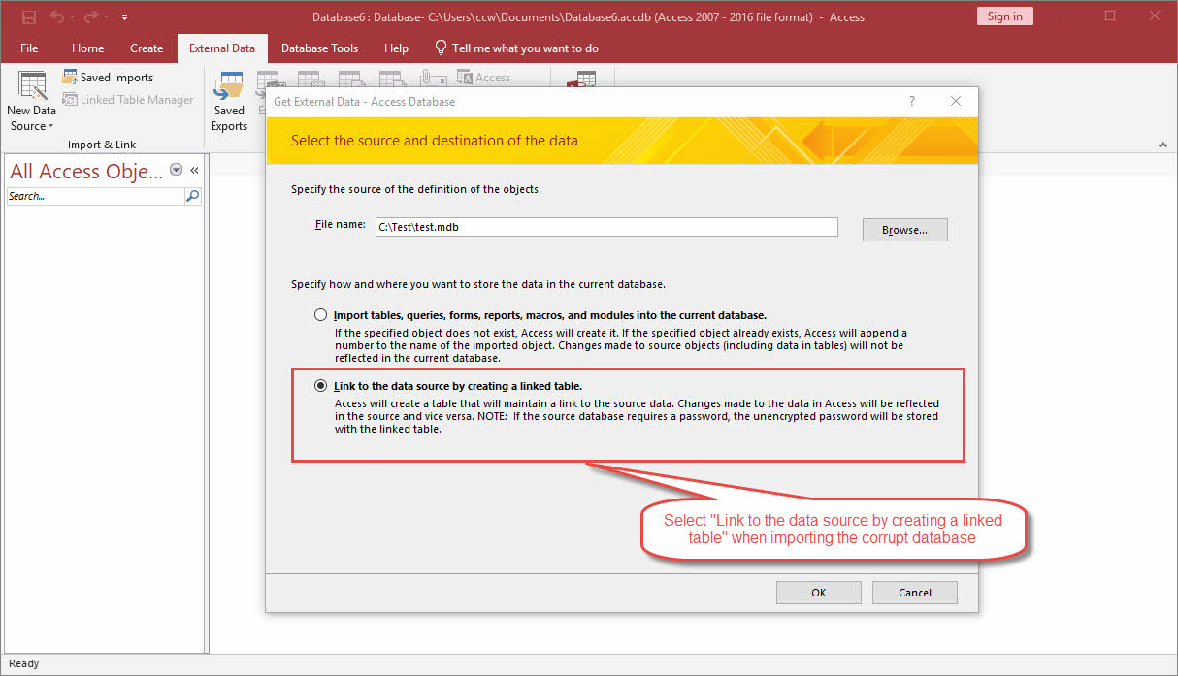Image resolution: width=1178 pixels, height=676 pixels.
Task: Click the lightbulb Tell me icon
Action: [441, 48]
